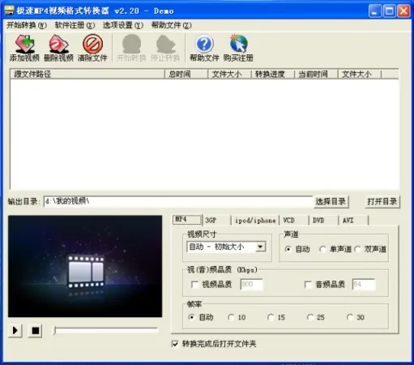This screenshot has height=365, width=414.
Task: Click the preview play button
Action: (x=15, y=330)
